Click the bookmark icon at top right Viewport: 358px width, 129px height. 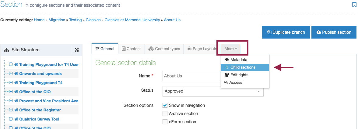pos(354,5)
